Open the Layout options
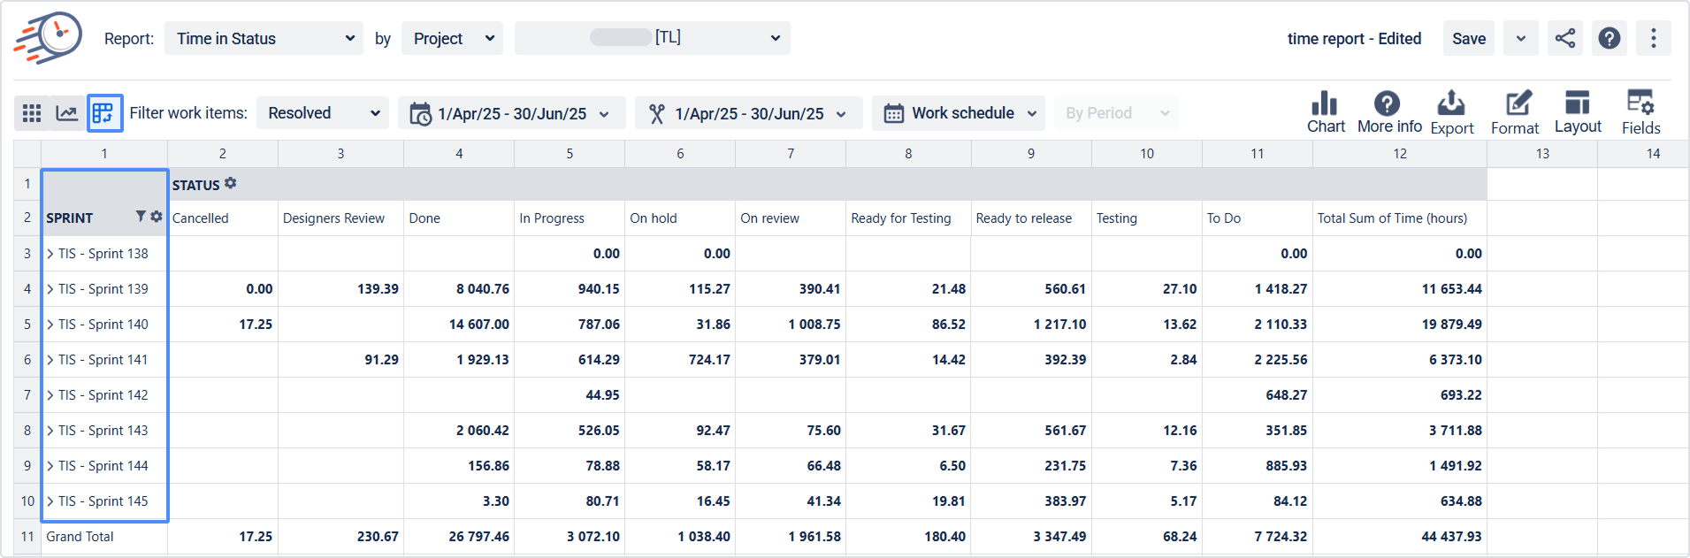This screenshot has width=1690, height=558. coord(1578,112)
